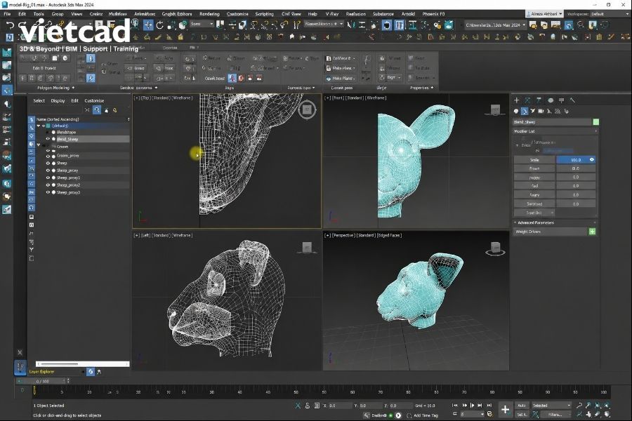
Task: Click the Isolate Selection icon in status bar
Action: pos(298,406)
